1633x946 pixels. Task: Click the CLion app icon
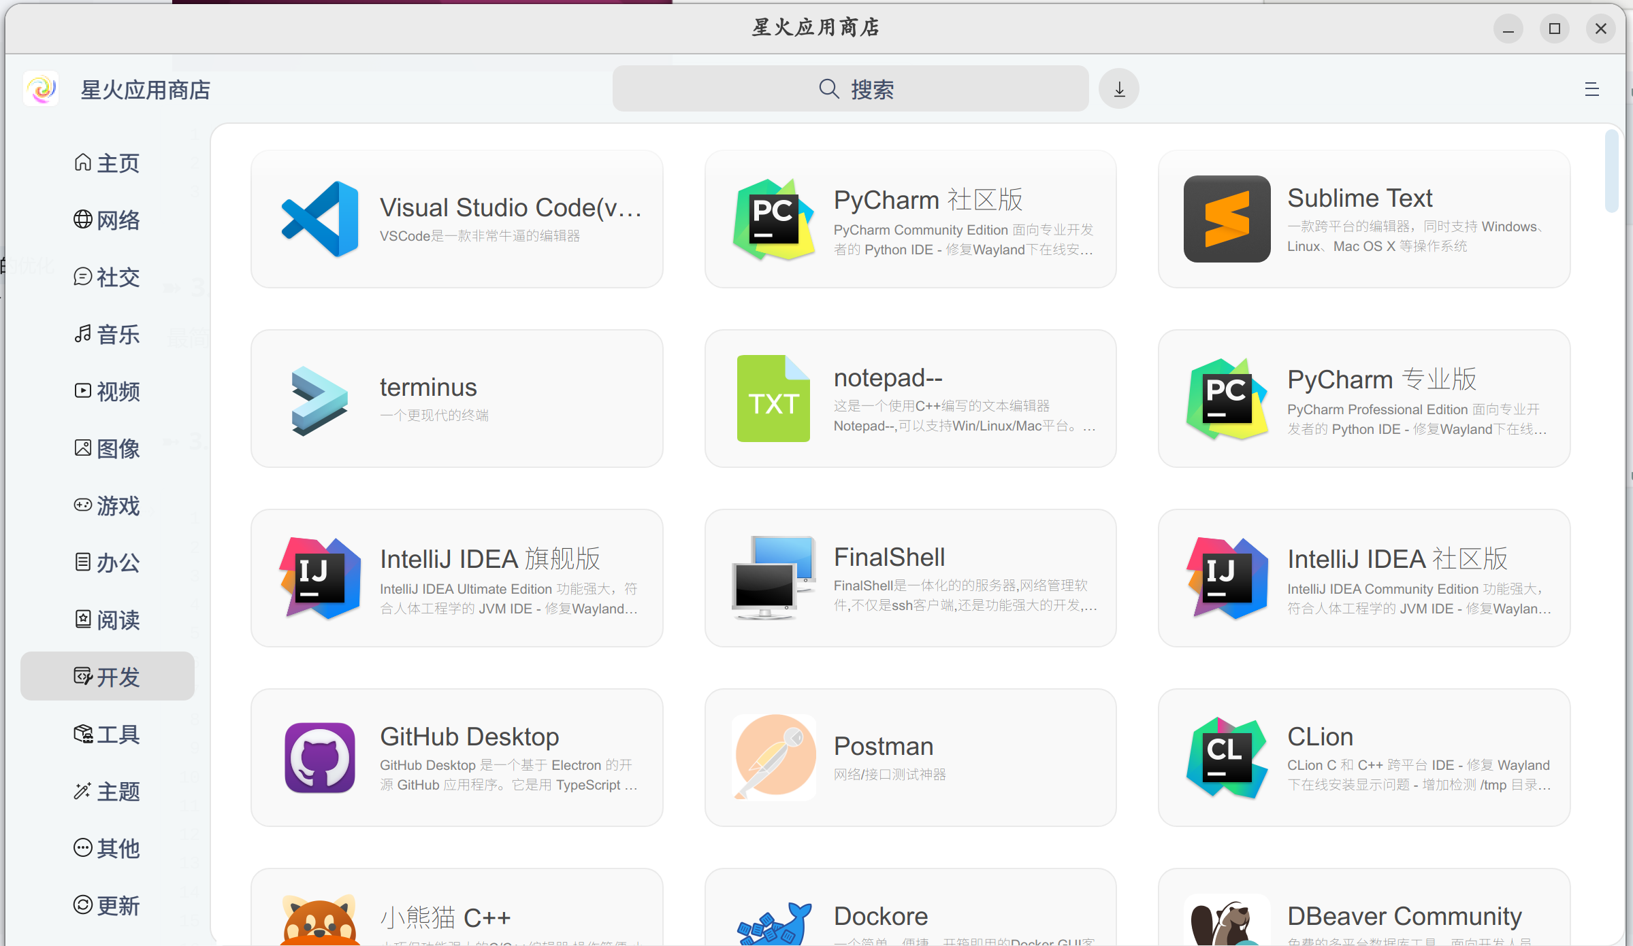[1227, 758]
